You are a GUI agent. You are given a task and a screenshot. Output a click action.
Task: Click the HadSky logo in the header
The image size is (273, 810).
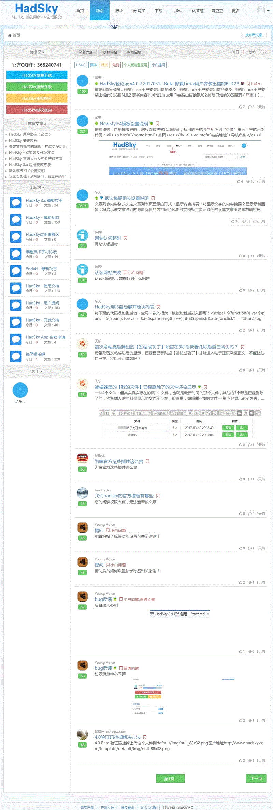(x=37, y=9)
